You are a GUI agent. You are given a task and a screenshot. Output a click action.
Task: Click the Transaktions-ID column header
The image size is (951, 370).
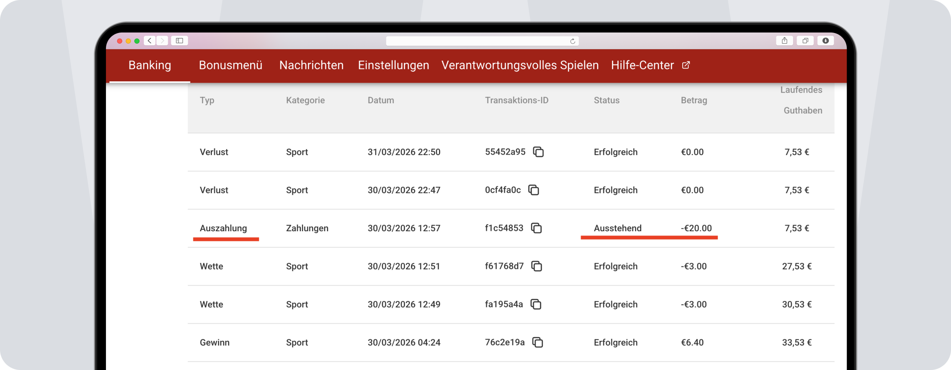pyautogui.click(x=517, y=100)
